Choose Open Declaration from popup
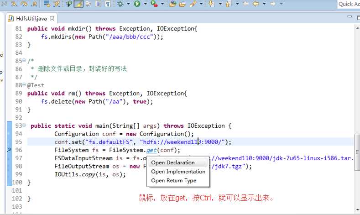 click(x=178, y=163)
